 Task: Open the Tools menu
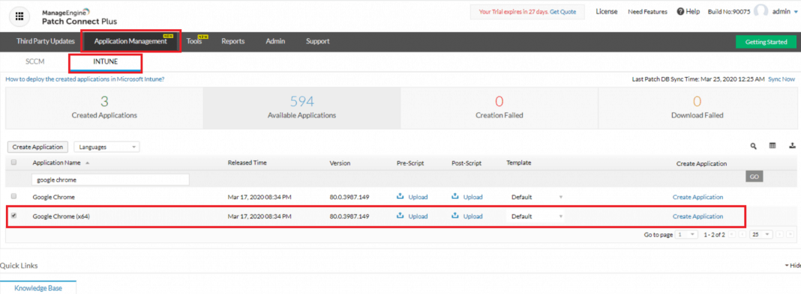194,41
